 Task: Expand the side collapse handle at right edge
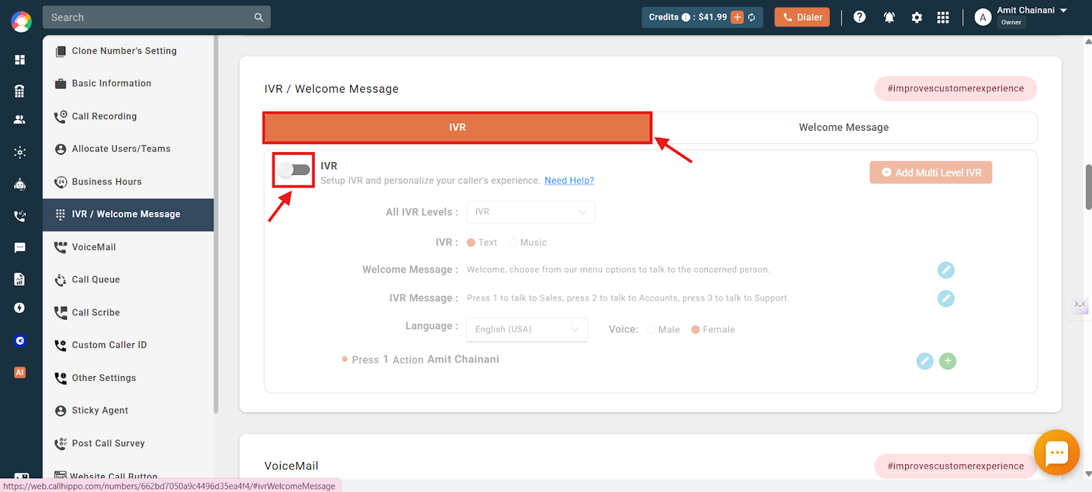(1080, 305)
